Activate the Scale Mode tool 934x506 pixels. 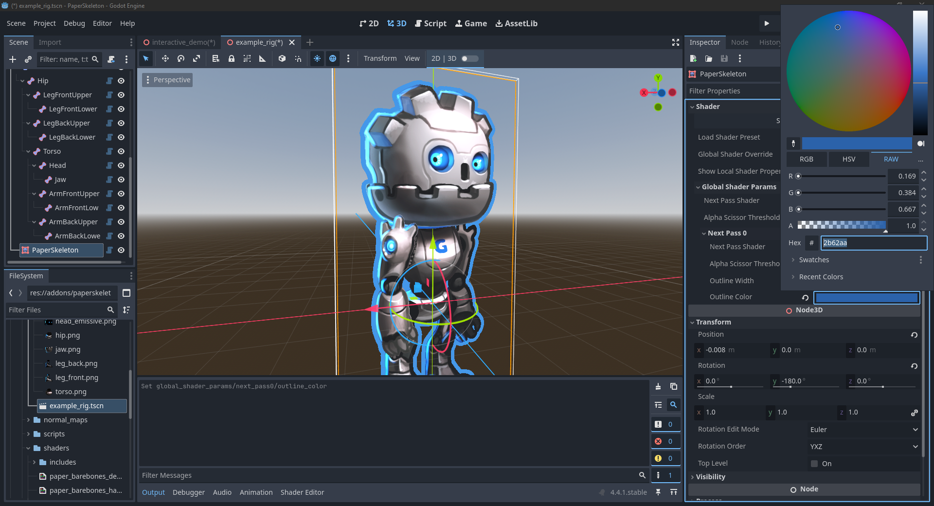pyautogui.click(x=197, y=58)
